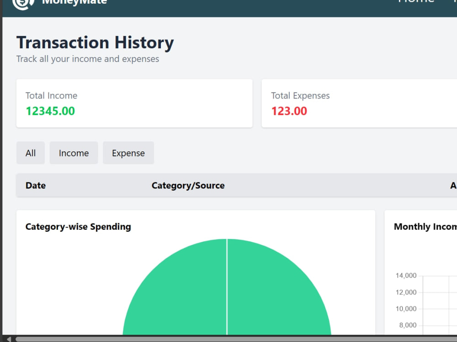Click the 14,000 axis label
Image resolution: width=457 pixels, height=342 pixels.
pos(406,275)
